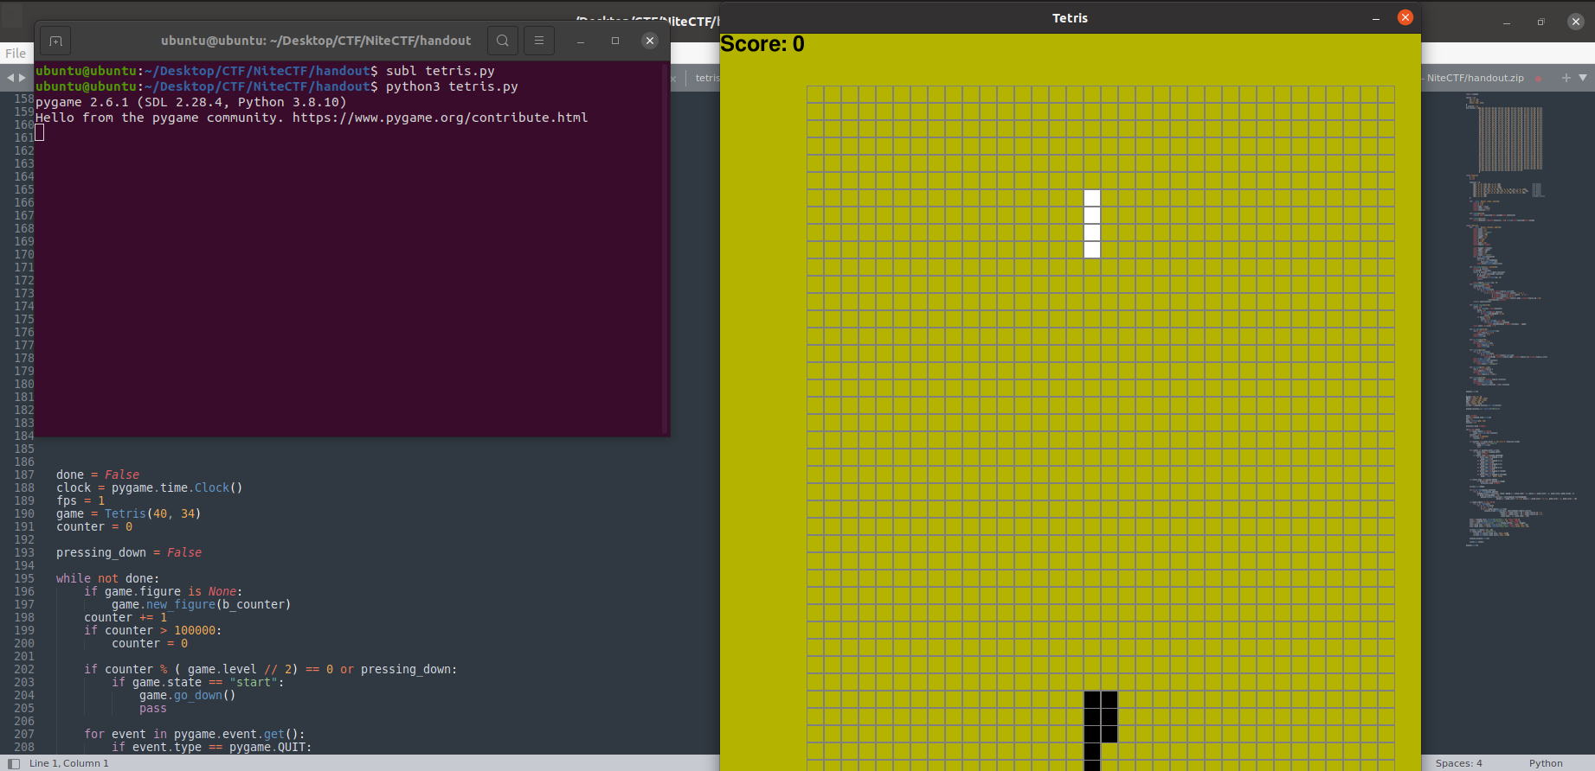Go to next tab with right arrow
1595x771 pixels.
click(23, 78)
